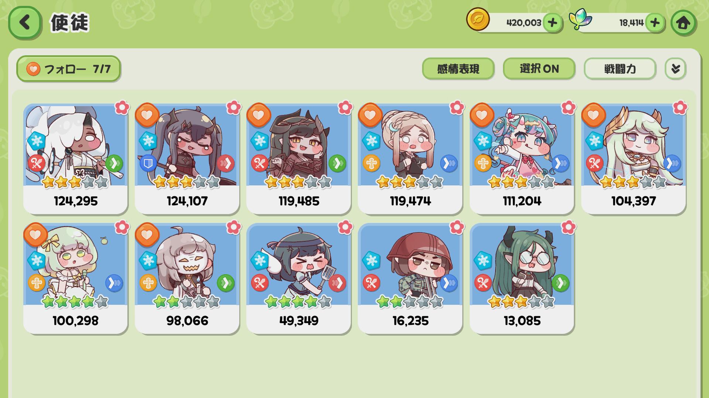The height and width of the screenshot is (398, 709).
Task: Open the home screen via house icon
Action: (x=683, y=23)
